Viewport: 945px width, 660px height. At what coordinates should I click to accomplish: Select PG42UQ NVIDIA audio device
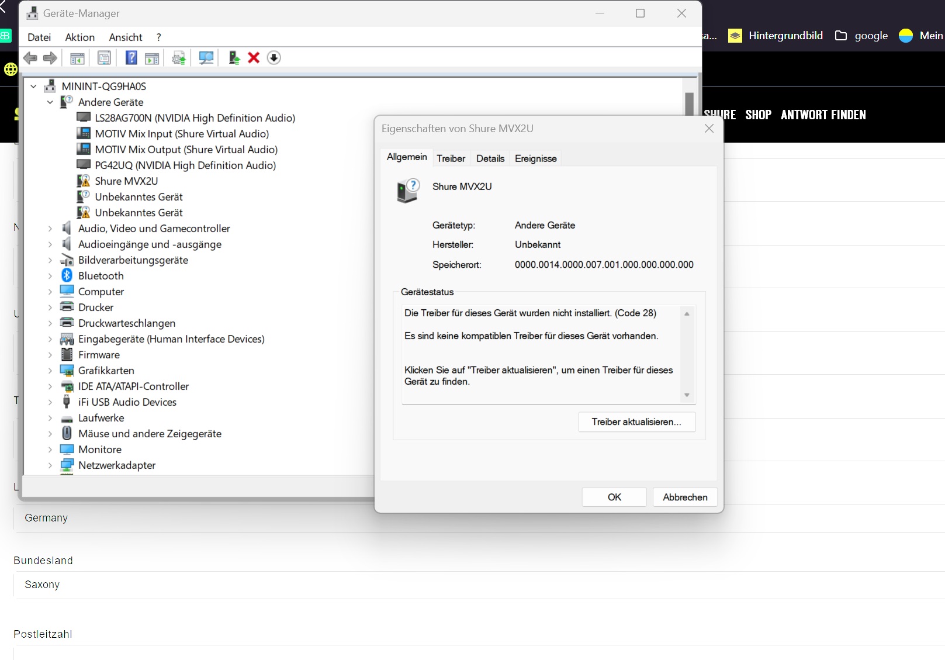point(185,165)
